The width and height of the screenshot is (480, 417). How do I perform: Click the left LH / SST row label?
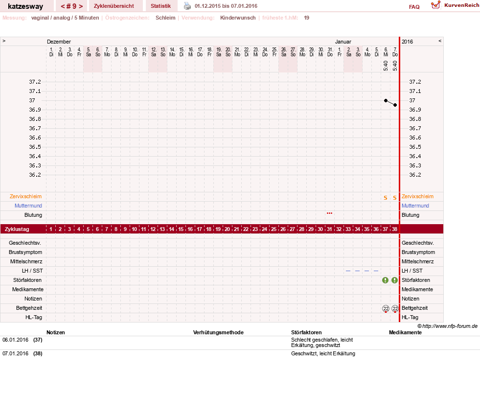[x=32, y=271]
